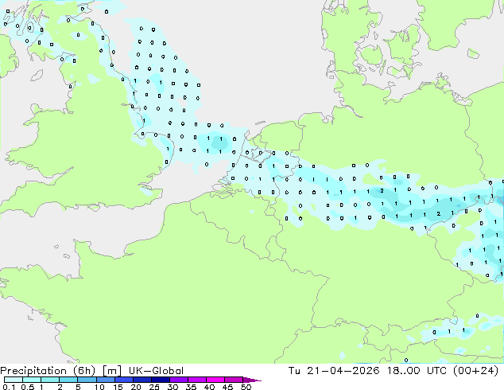
Task: Click the legend value '10'
Action: pos(99,387)
